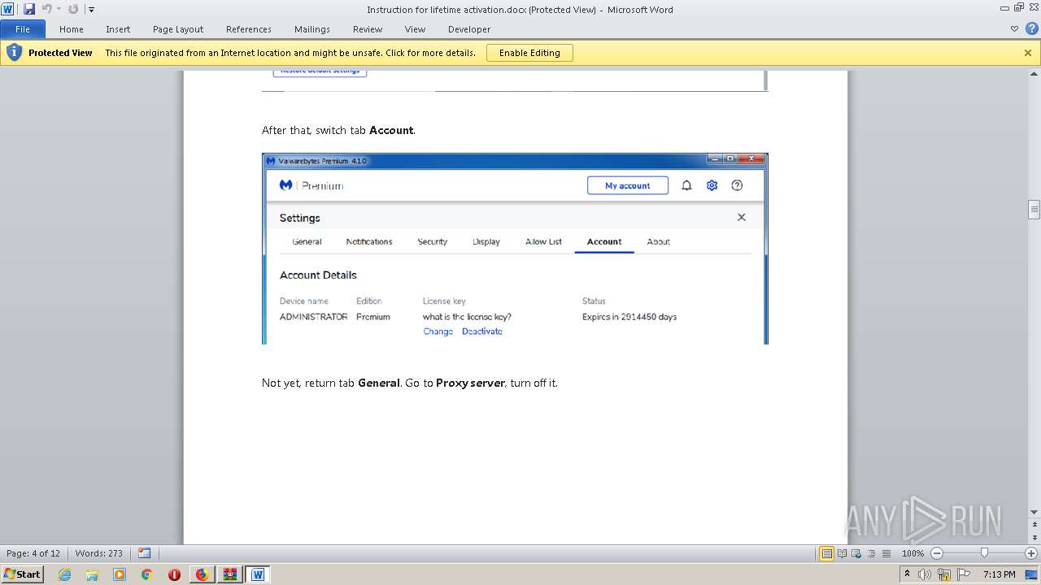Click the vertical scrollbar thumb

[1034, 210]
